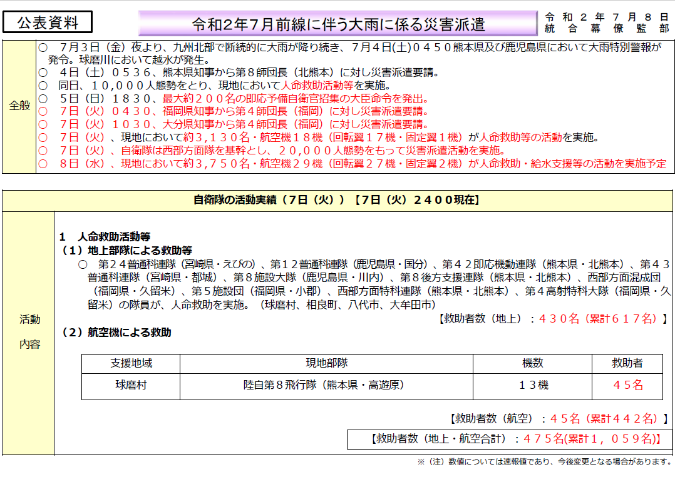Click the red 45名 table cell
The width and height of the screenshot is (675, 477).
point(627,386)
